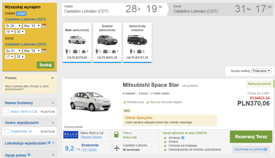Click Masz pytanie albo chcesz z nami porozmawiać
275x158 pixels.
[x=27, y=88]
